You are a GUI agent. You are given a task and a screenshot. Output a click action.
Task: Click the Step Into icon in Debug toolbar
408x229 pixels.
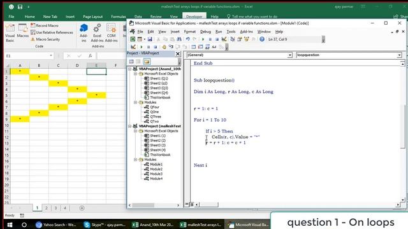[x=171, y=47]
